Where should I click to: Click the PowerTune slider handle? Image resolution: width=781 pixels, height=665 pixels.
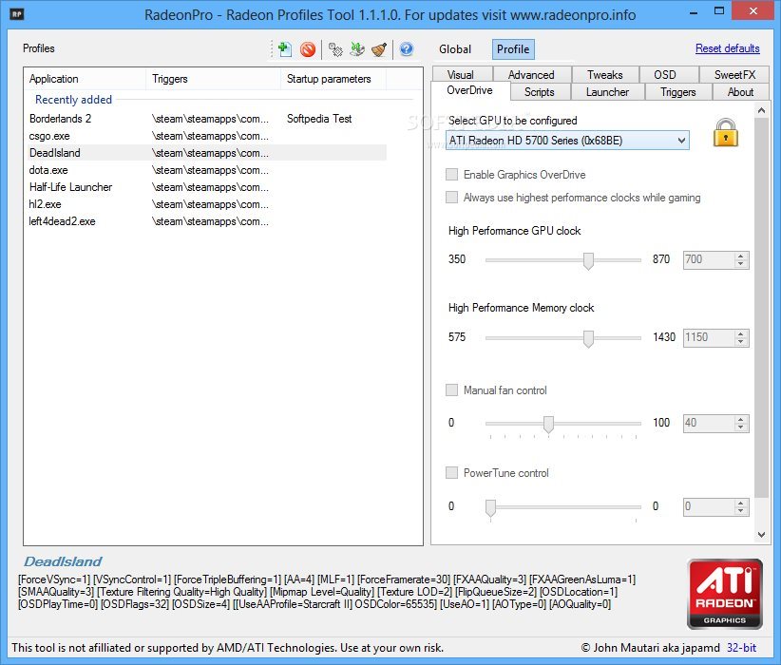(490, 508)
